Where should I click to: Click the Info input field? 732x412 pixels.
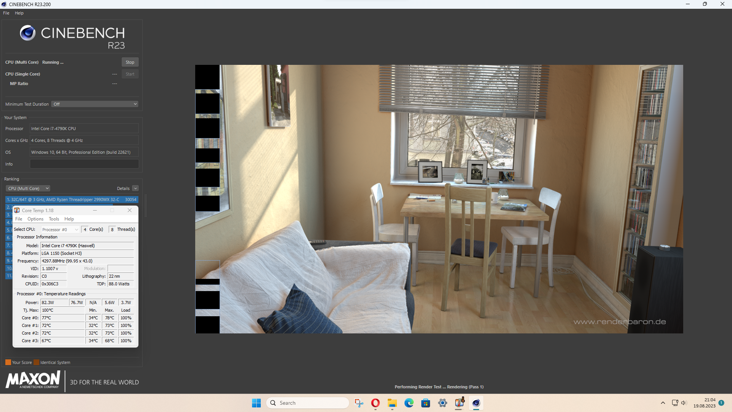[x=84, y=164]
